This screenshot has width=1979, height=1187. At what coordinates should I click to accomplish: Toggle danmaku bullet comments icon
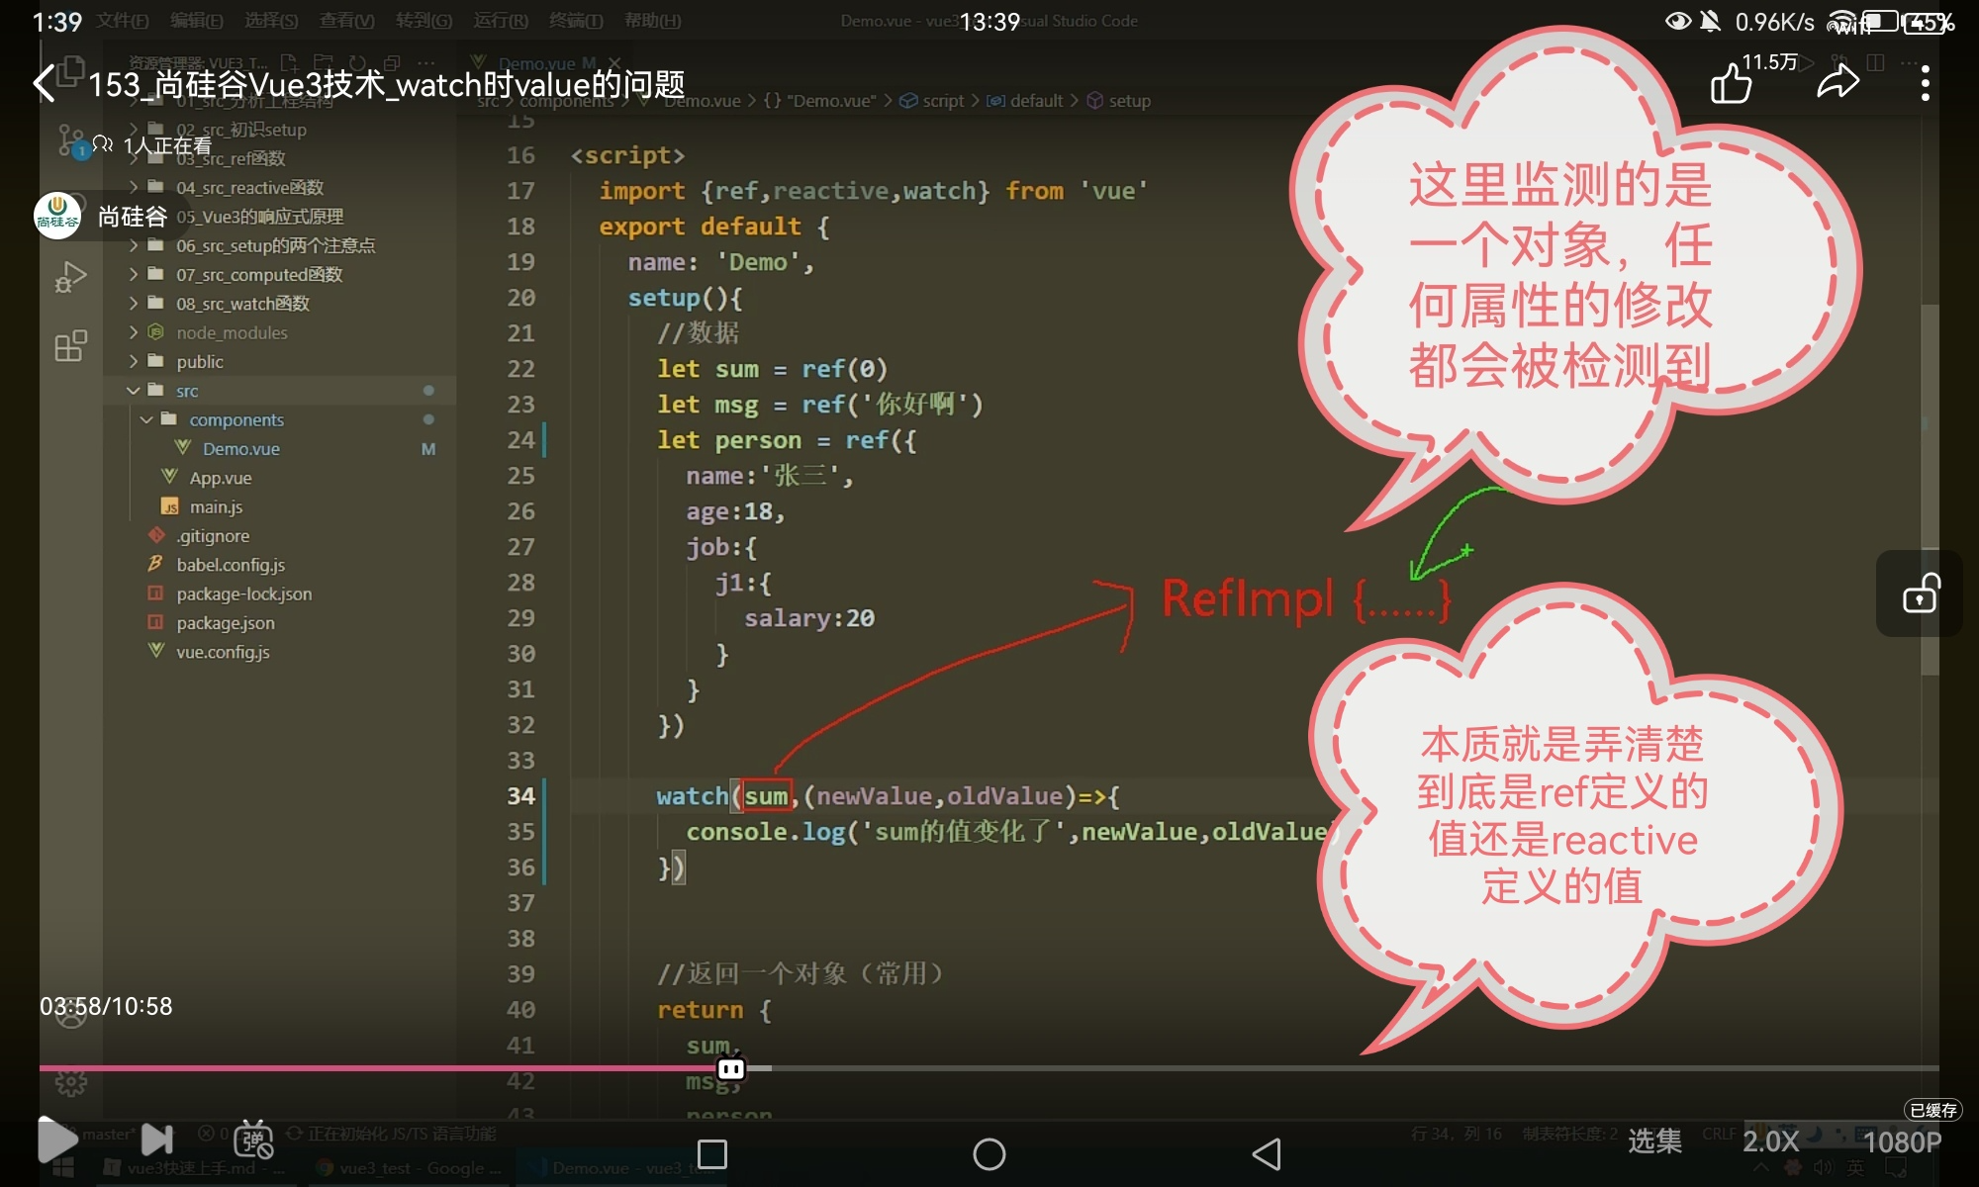click(x=253, y=1141)
